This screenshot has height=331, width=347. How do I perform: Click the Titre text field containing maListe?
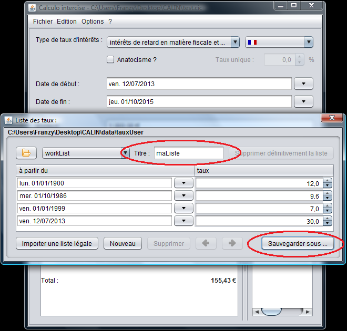(188, 153)
